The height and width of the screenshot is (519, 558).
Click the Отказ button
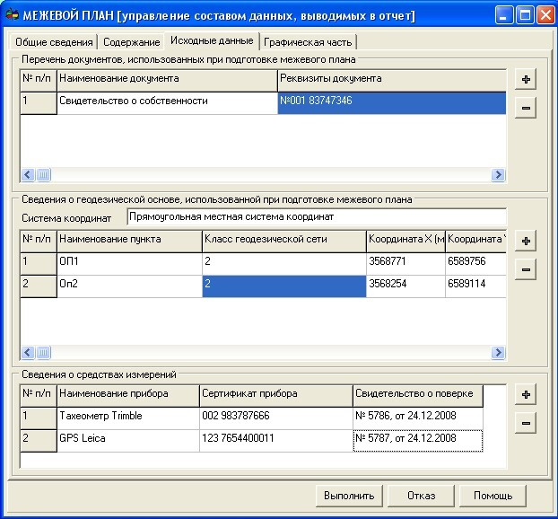click(421, 496)
